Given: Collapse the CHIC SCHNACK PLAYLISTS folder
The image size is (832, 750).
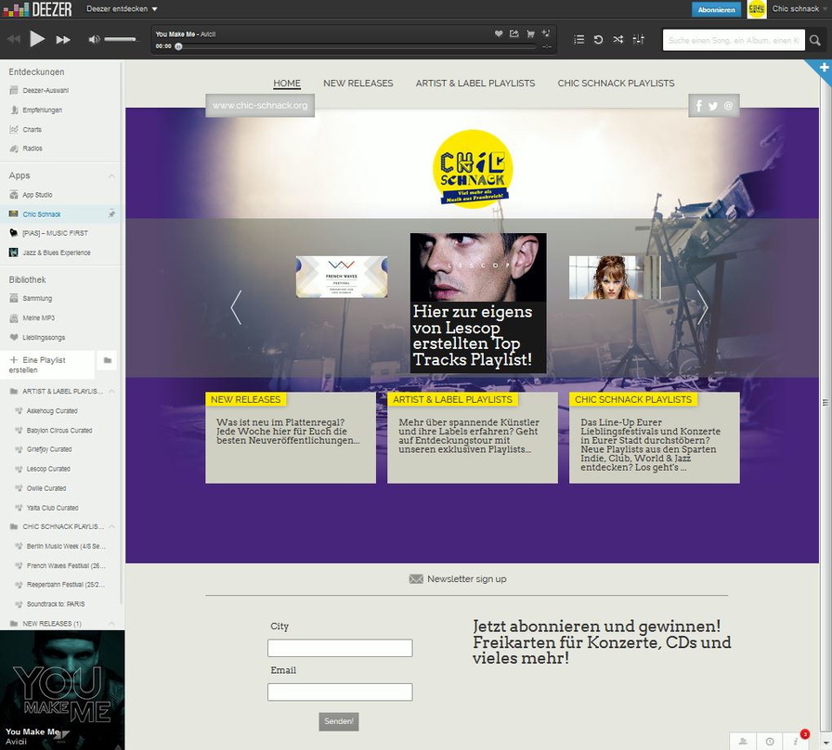Looking at the screenshot, I should coord(111,526).
